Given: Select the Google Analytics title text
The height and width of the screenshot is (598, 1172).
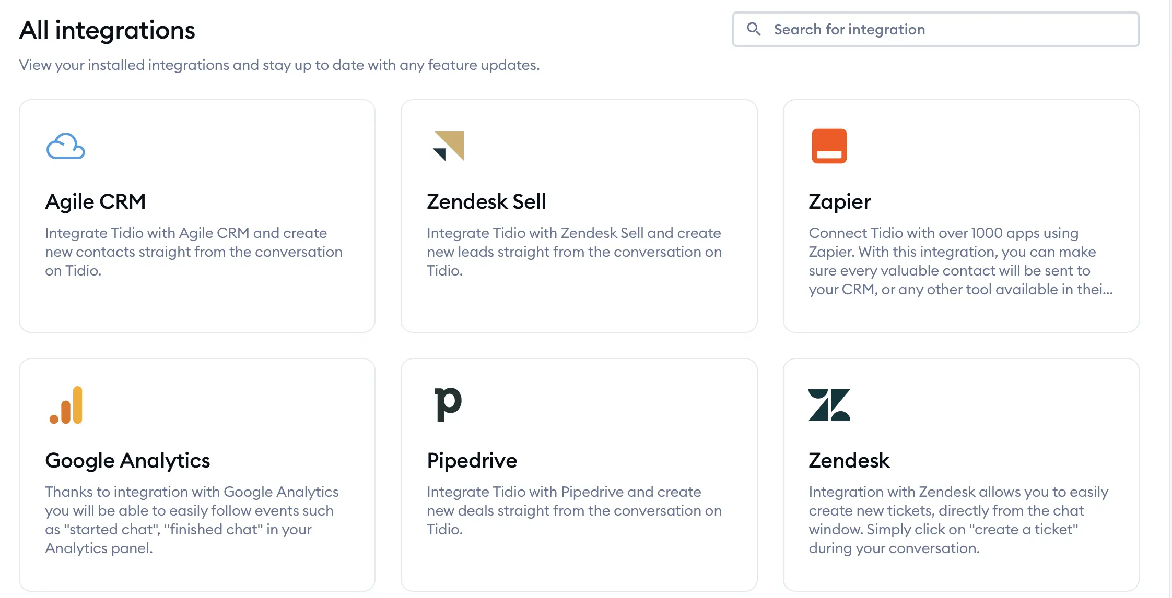Looking at the screenshot, I should point(127,460).
